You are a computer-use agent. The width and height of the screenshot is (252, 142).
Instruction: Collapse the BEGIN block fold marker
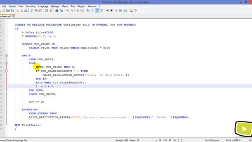tap(6, 56)
